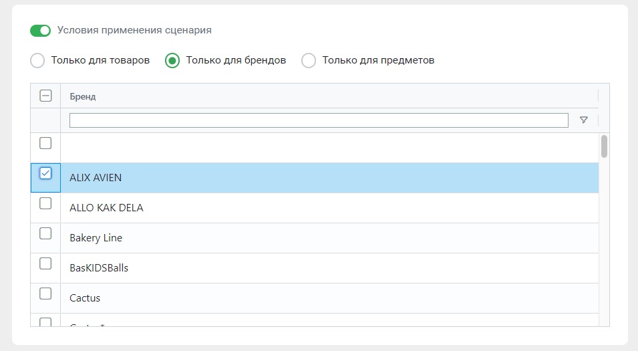Check the Cactus checkbox
The width and height of the screenshot is (638, 351).
[45, 294]
